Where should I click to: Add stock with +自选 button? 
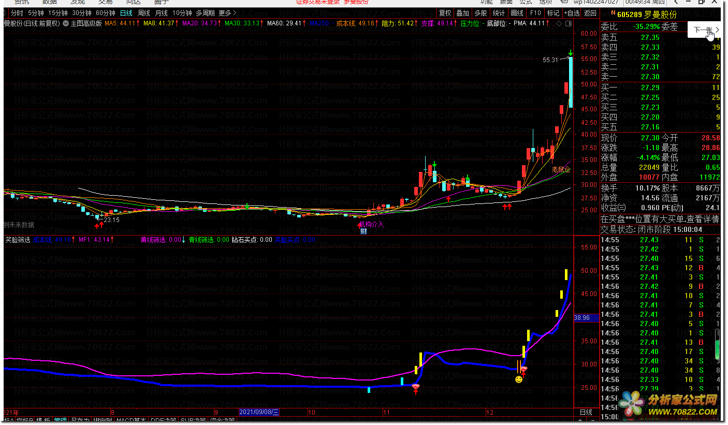point(572,13)
